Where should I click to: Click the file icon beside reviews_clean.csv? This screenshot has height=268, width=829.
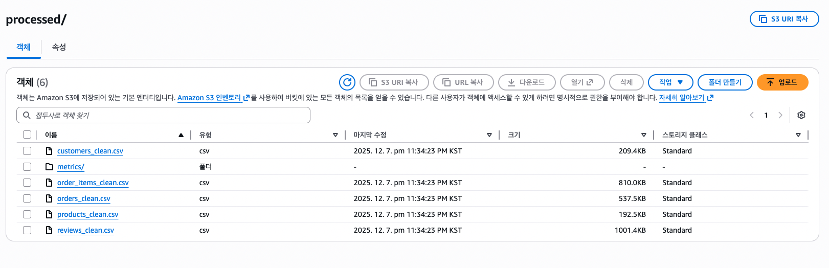pos(49,230)
